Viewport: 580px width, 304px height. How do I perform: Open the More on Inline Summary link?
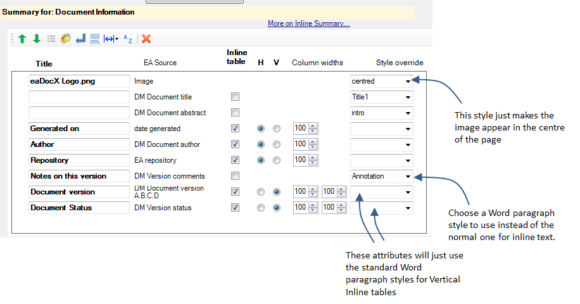[x=308, y=23]
